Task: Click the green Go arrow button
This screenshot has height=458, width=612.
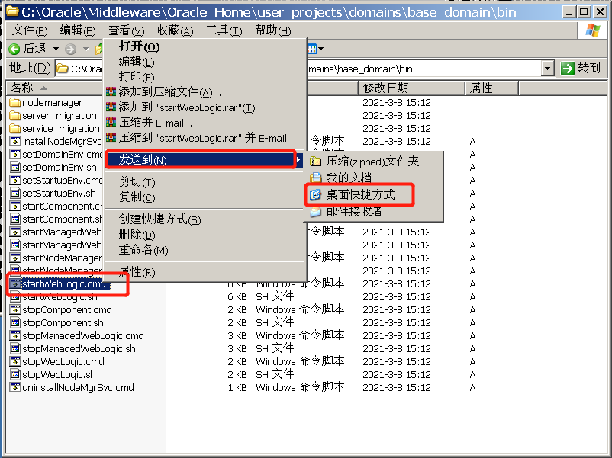Action: click(x=568, y=69)
